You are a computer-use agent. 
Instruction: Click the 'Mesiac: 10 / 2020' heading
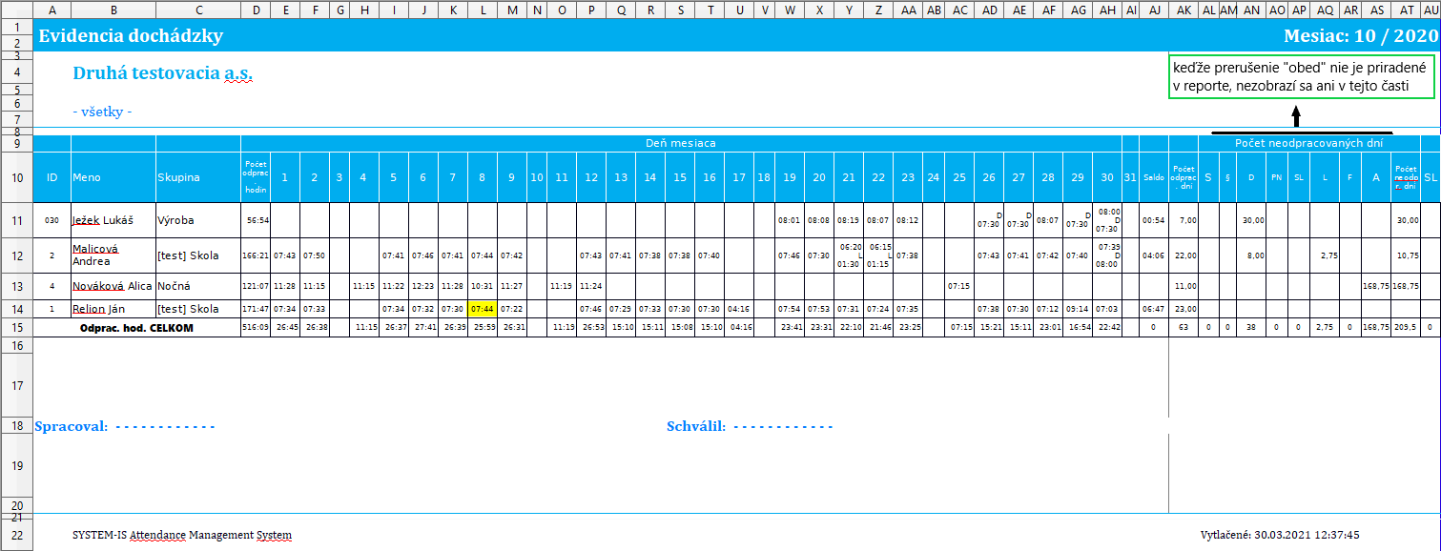click(x=1361, y=36)
